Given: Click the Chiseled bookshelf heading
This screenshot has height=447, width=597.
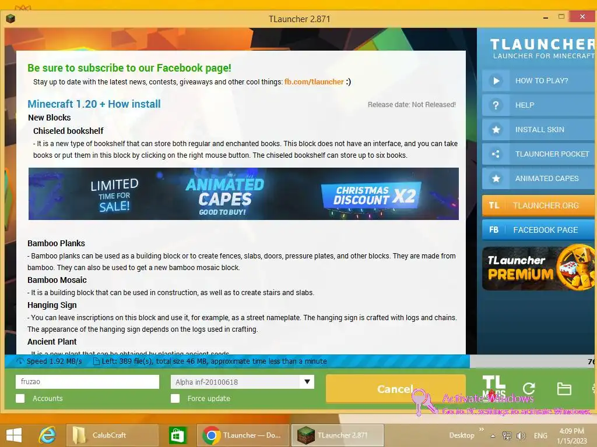Looking at the screenshot, I should (x=68, y=131).
